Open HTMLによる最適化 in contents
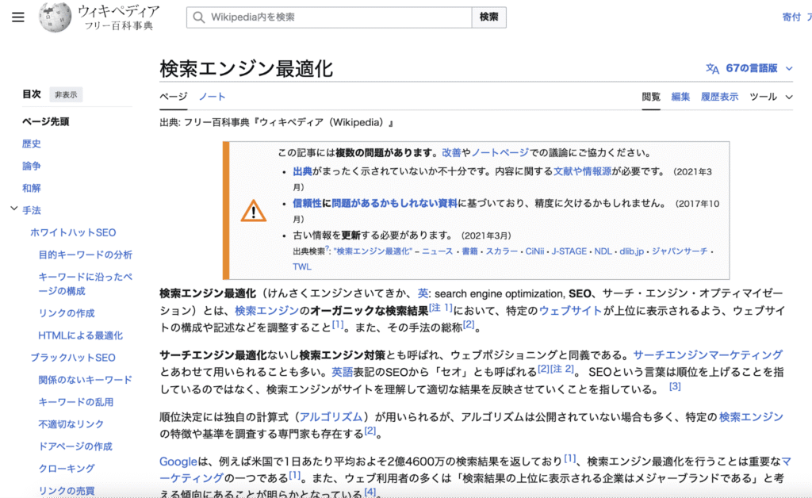The height and width of the screenshot is (498, 812). pyautogui.click(x=80, y=335)
